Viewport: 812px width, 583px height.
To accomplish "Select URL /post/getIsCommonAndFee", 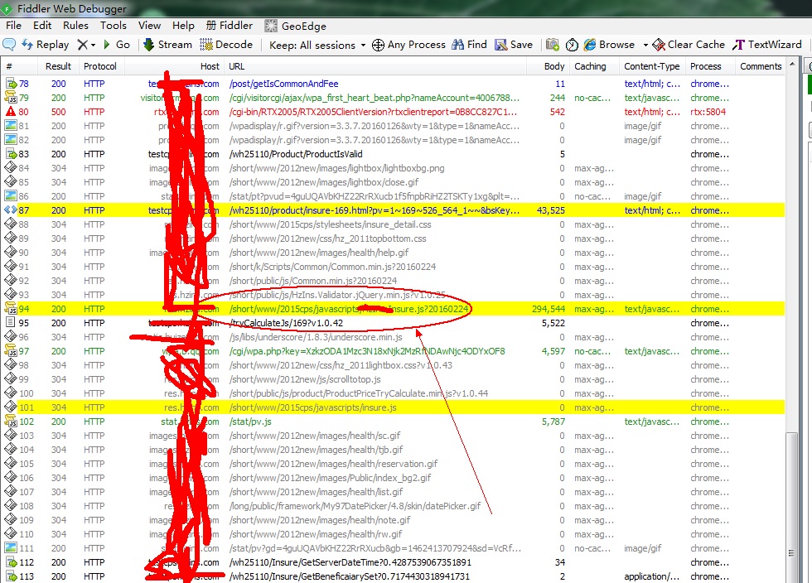I will 283,84.
